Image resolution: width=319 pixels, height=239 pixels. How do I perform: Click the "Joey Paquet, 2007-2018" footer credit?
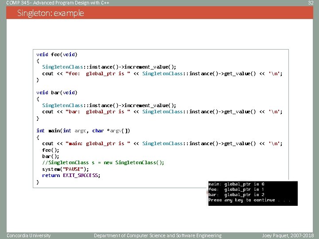(288, 235)
